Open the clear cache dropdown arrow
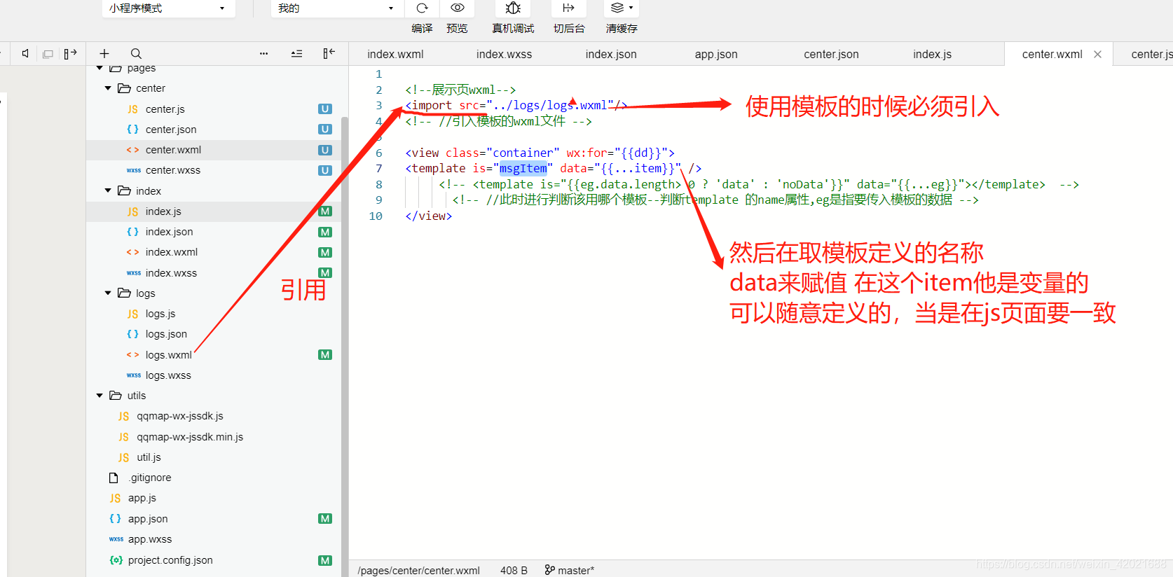The height and width of the screenshot is (577, 1173). point(631,8)
